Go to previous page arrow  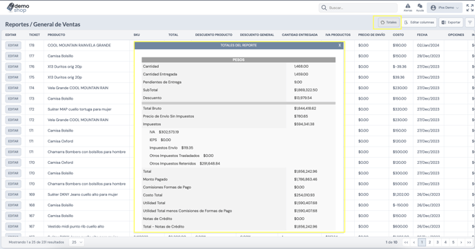(x=414, y=242)
